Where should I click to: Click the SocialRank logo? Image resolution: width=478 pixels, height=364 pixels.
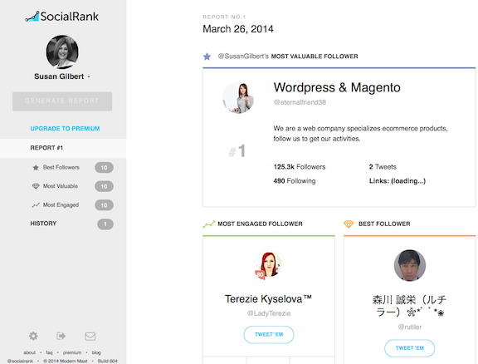point(62,16)
